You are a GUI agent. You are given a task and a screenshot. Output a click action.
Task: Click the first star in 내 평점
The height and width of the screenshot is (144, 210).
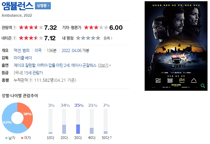pyautogui.click(x=78, y=38)
